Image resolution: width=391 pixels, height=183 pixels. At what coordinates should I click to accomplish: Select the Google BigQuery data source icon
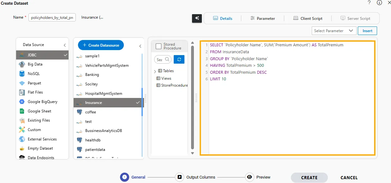(x=22, y=102)
